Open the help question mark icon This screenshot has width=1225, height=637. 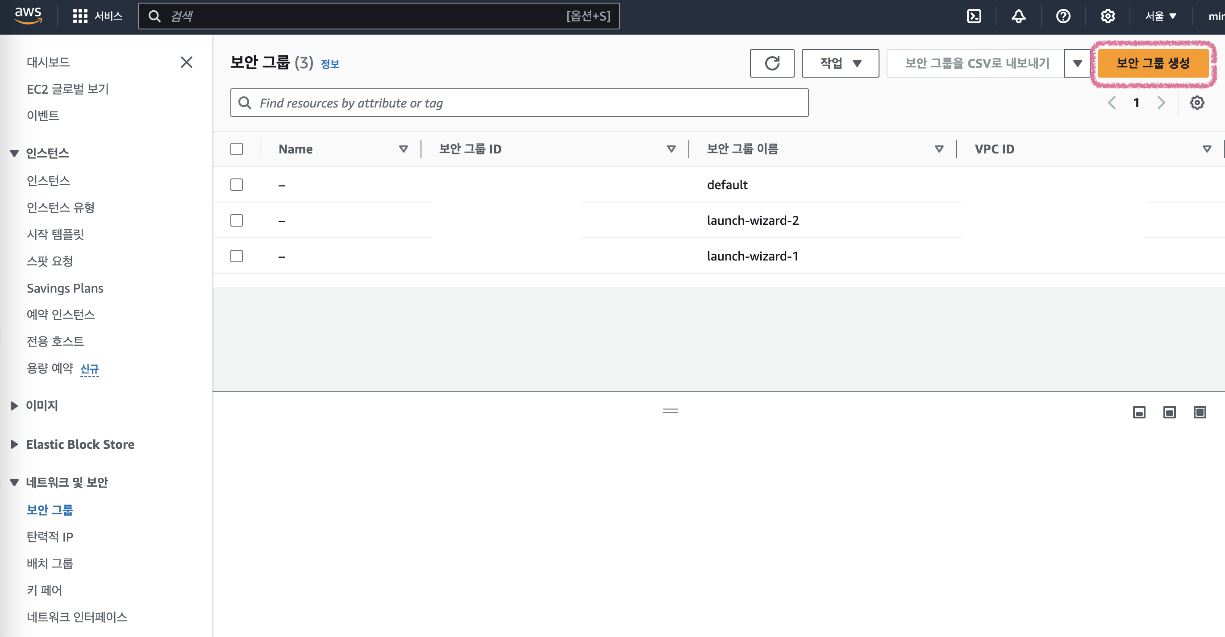[x=1063, y=16]
